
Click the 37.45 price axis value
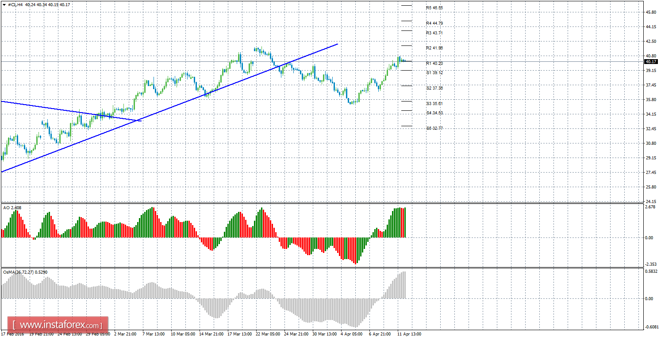[650, 85]
